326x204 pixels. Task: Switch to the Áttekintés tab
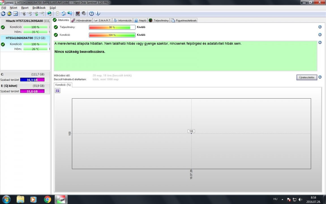[61, 20]
